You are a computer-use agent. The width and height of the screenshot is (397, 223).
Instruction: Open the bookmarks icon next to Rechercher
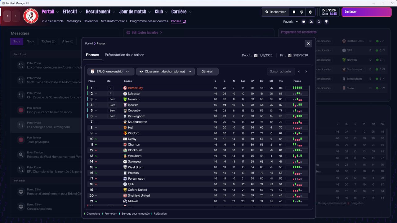294,12
